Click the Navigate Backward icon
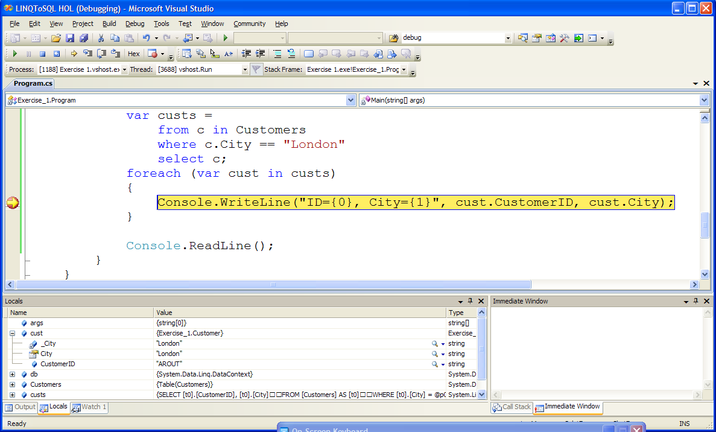Viewport: 716px width, 432px height. tap(188, 39)
